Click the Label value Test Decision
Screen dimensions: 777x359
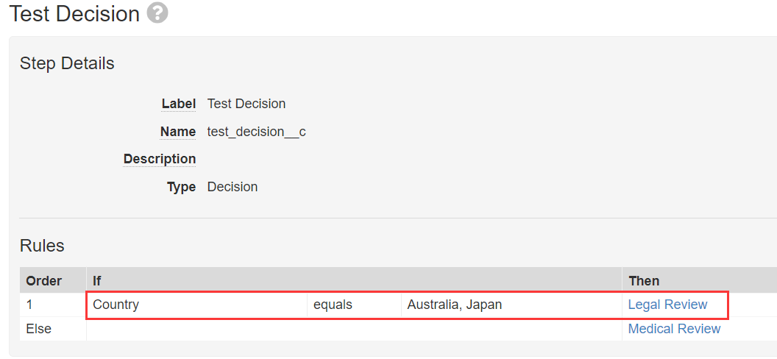click(x=246, y=104)
